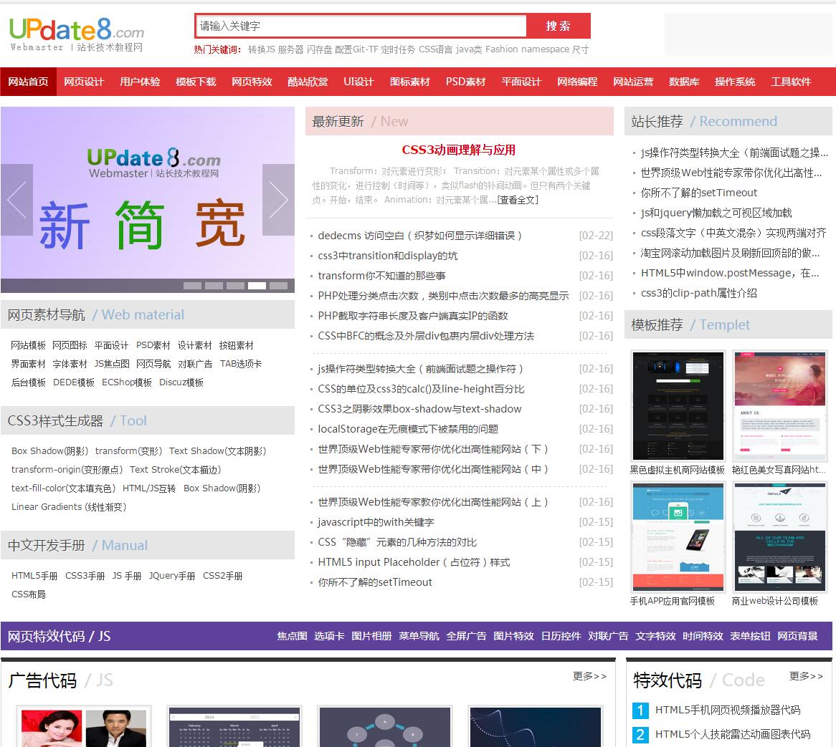The image size is (836, 747).
Task: Open 模板下载 in the navigation bar
Action: 196,82
